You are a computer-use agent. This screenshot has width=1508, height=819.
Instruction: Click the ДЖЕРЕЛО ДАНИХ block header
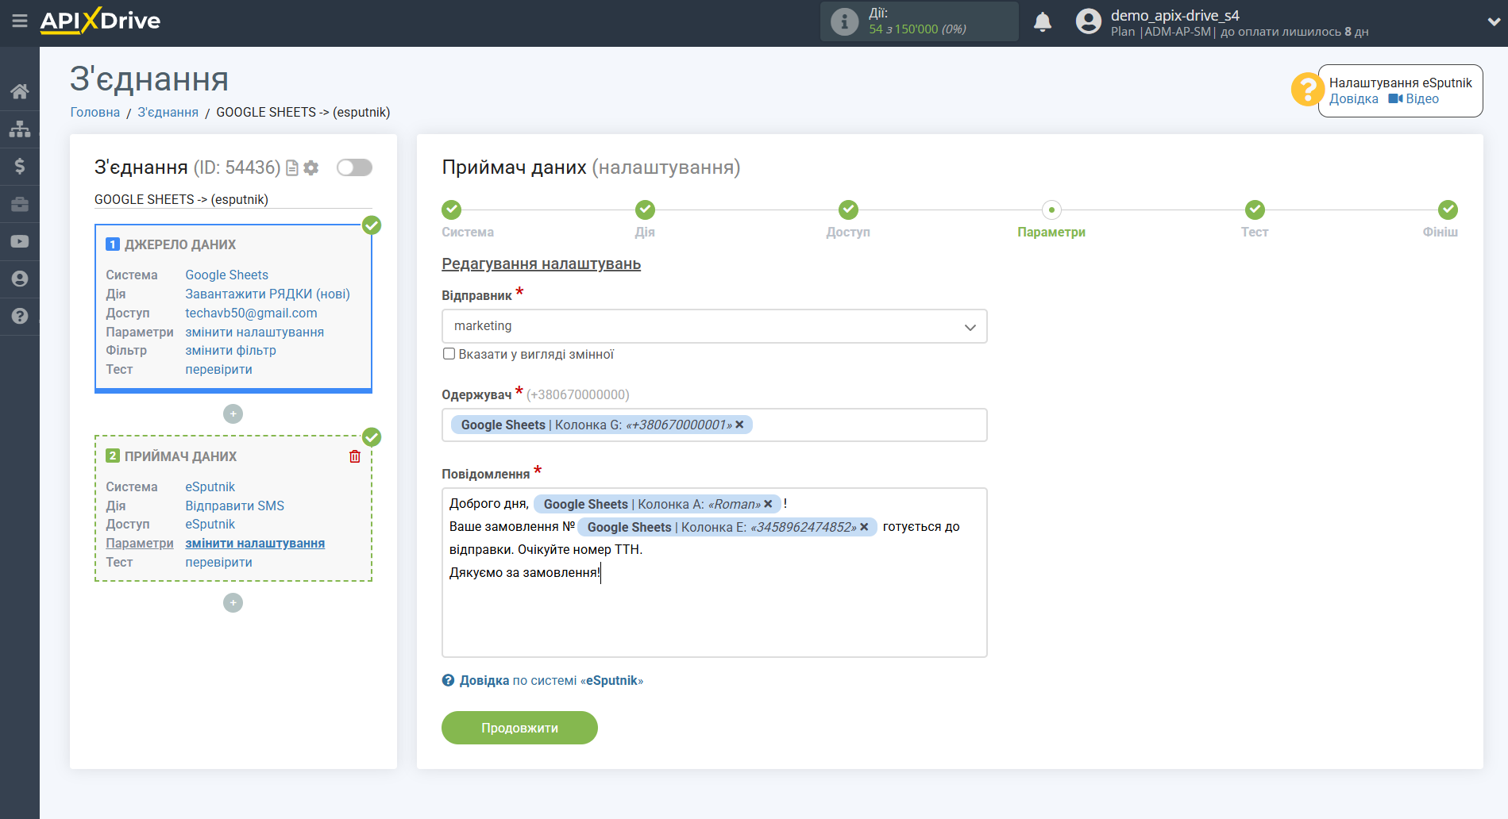tap(180, 244)
